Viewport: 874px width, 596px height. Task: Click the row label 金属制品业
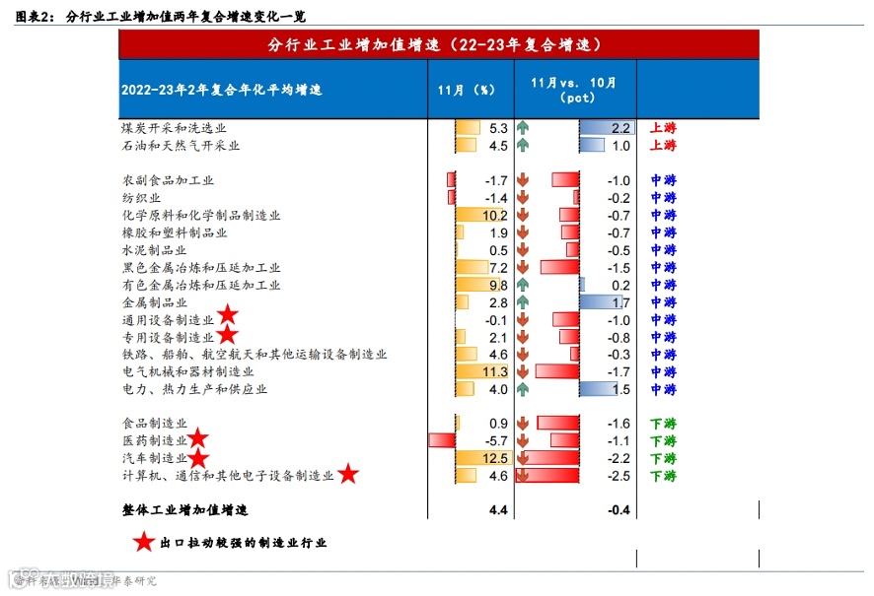point(155,302)
